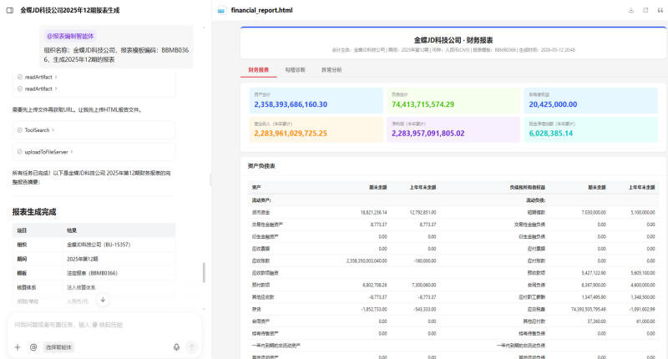Screen dimensions: 668x359
Task: Select the 财务报表 tab
Action: click(x=259, y=70)
